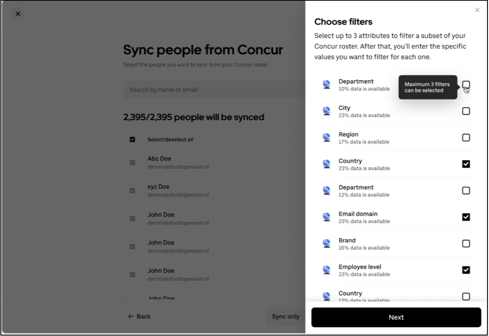The width and height of the screenshot is (489, 336).
Task: Click globe icon for Department with 12% data
Action: coord(326,191)
